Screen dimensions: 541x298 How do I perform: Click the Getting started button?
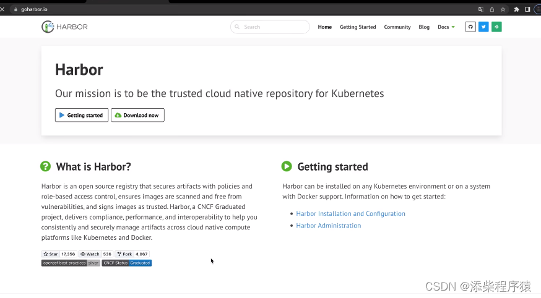82,115
